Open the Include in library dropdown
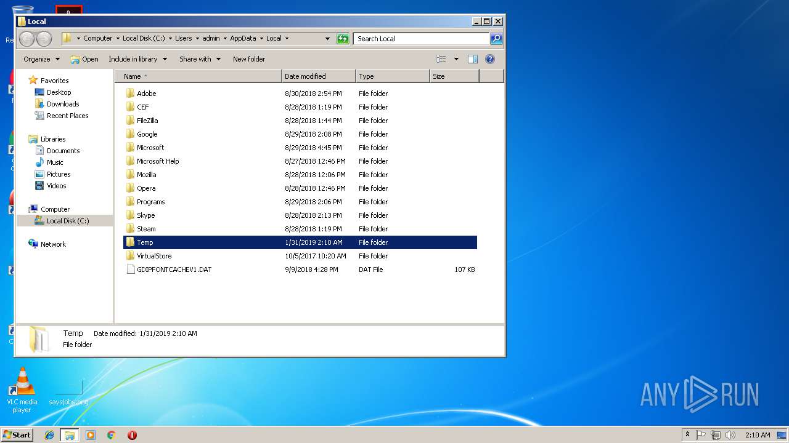789x443 pixels. pyautogui.click(x=137, y=59)
